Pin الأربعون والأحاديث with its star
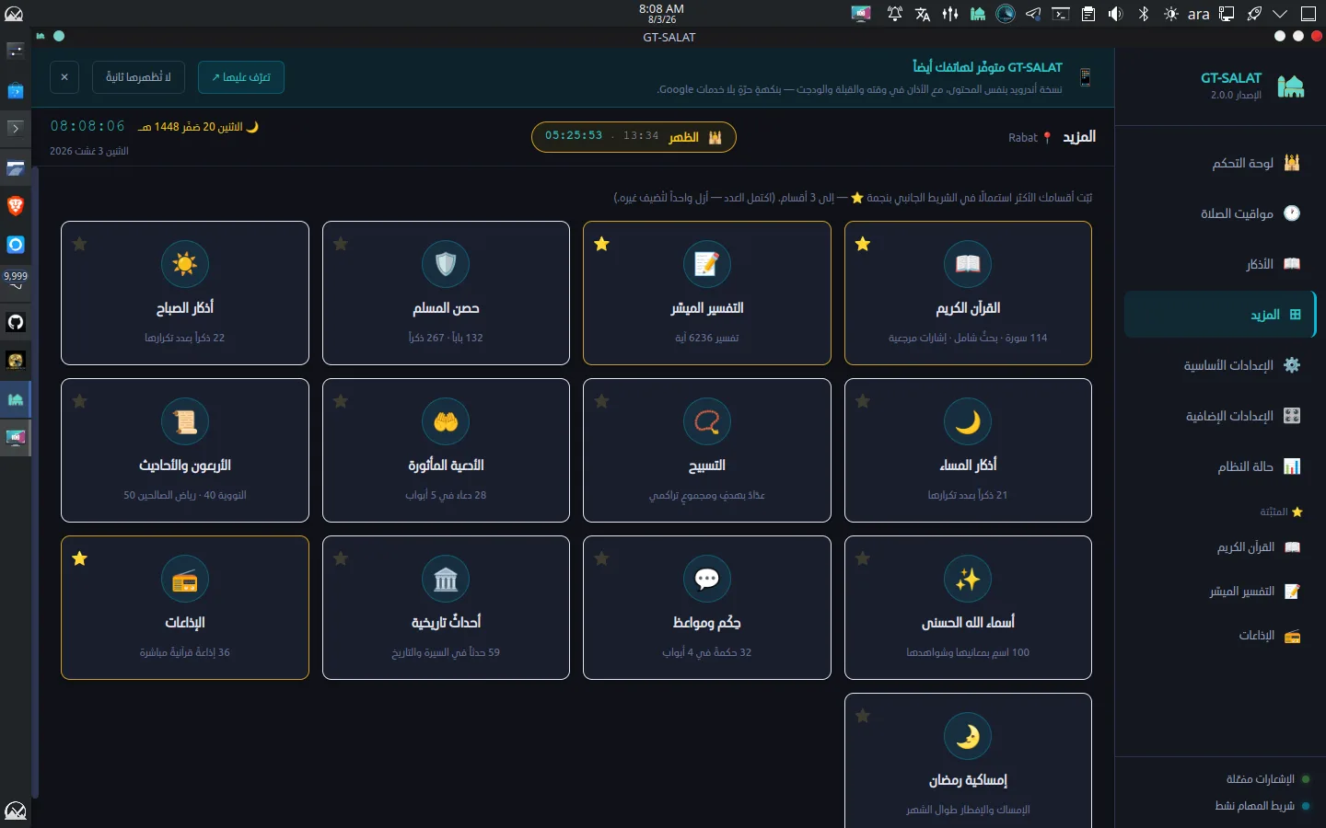Image resolution: width=1326 pixels, height=828 pixels. [80, 401]
